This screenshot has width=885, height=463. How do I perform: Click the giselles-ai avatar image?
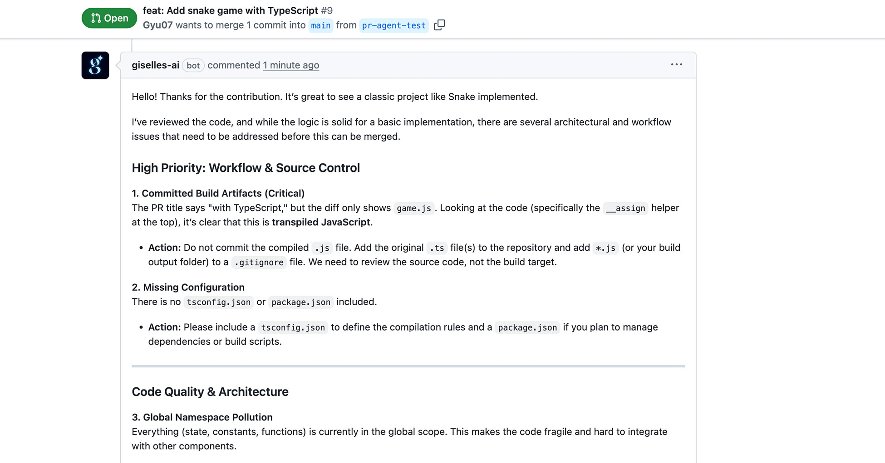coord(95,65)
